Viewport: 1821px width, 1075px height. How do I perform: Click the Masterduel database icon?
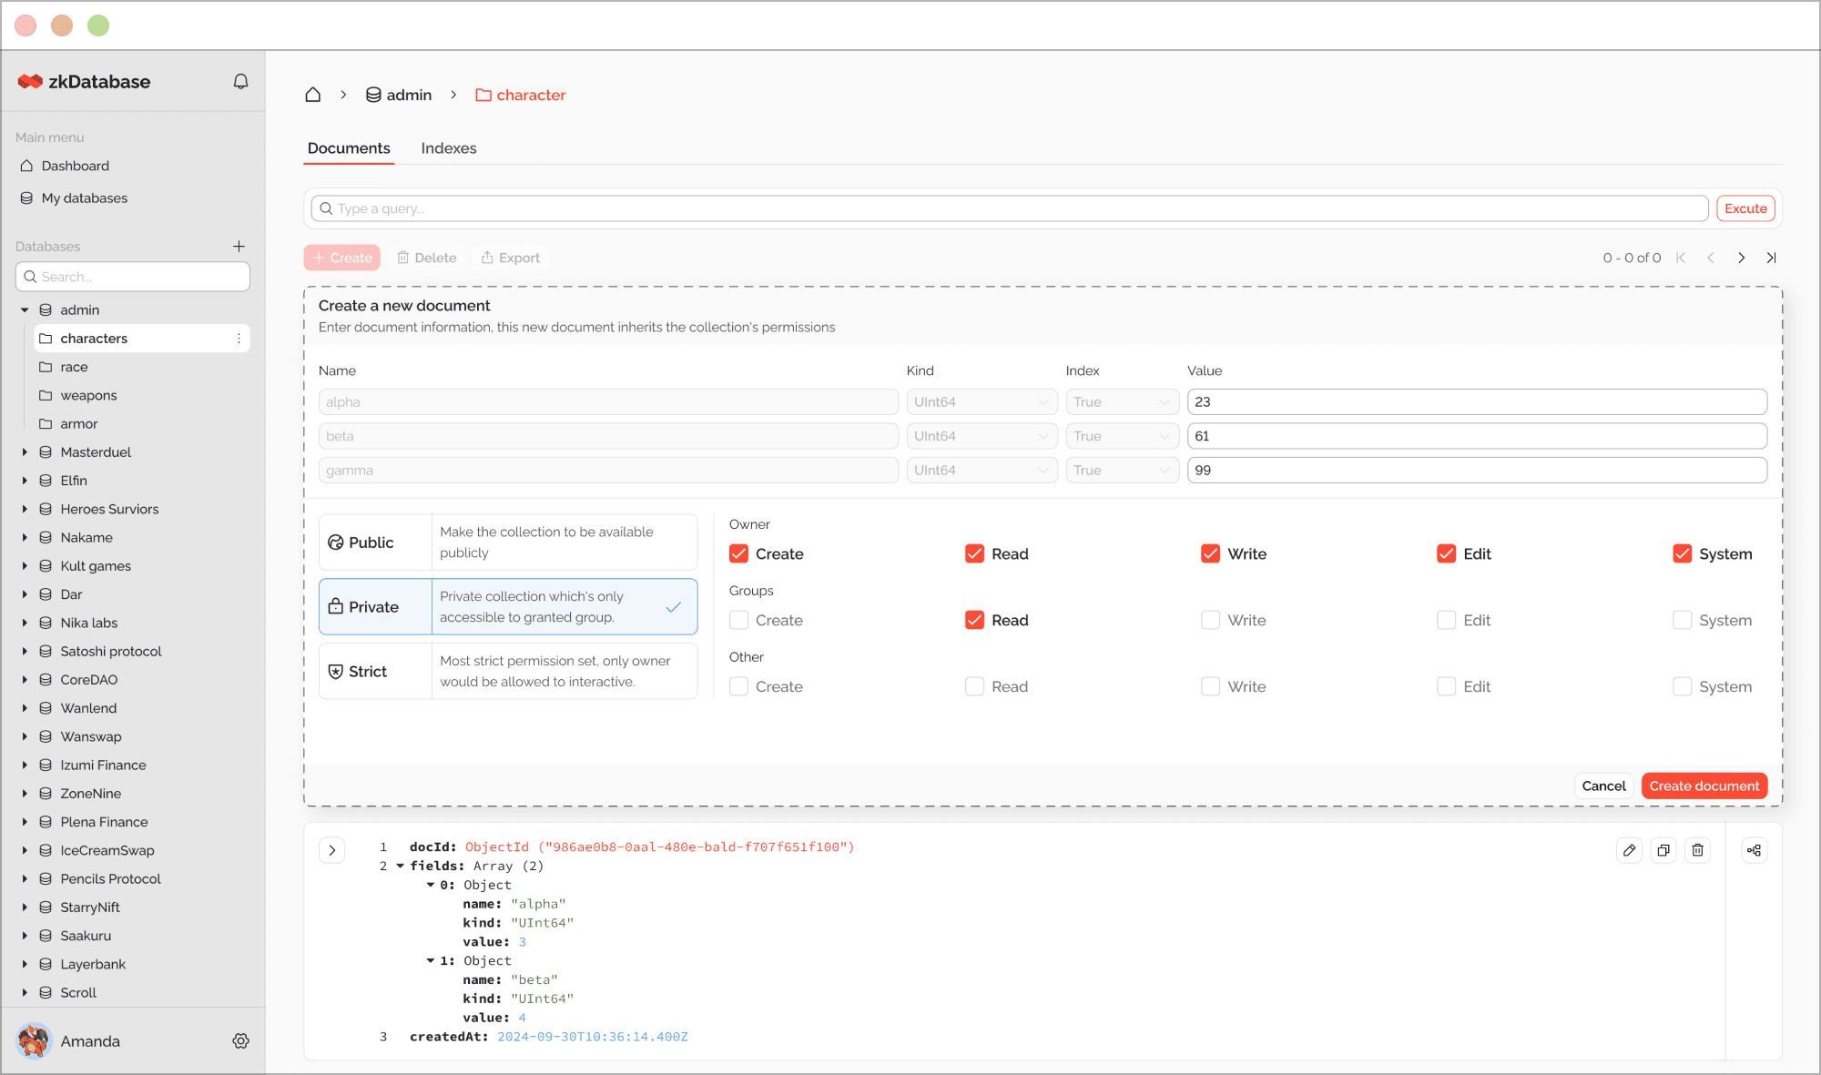click(46, 452)
